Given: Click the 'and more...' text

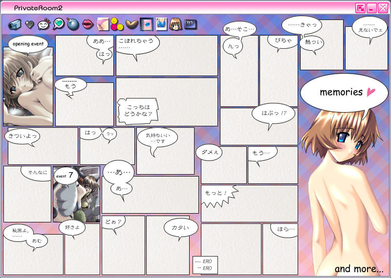Looking at the screenshot, I should pos(359,269).
